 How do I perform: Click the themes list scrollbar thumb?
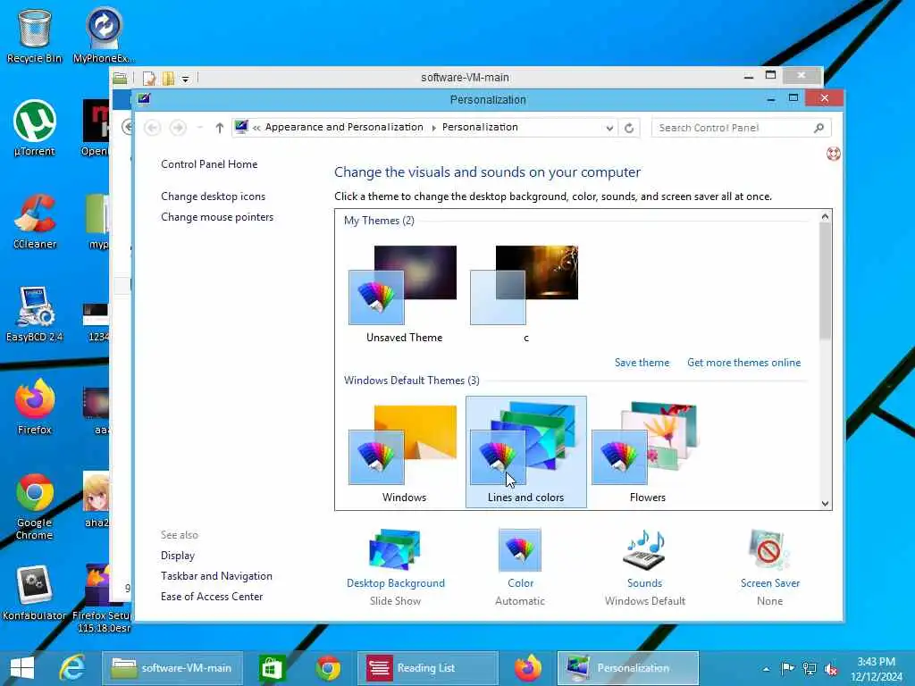click(825, 281)
